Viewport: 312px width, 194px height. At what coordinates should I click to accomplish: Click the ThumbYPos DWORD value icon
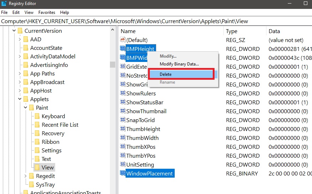[x=123, y=155]
